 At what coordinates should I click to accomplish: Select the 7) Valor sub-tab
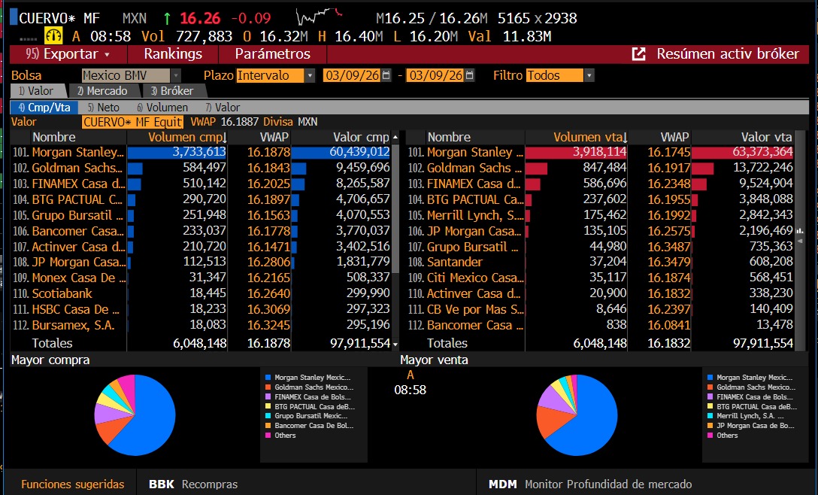coord(223,108)
